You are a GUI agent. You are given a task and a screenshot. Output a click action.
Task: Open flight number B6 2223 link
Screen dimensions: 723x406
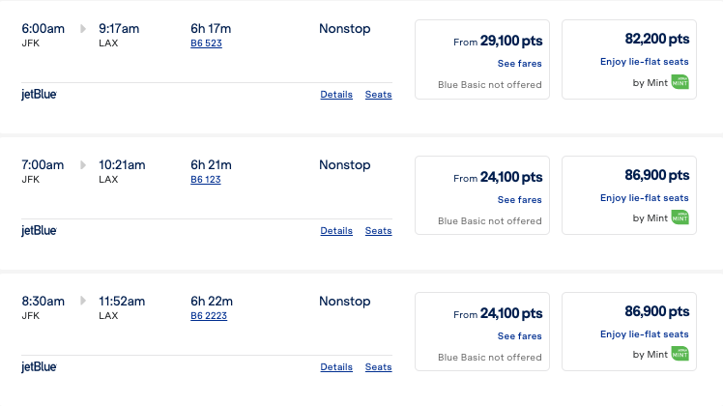tap(208, 316)
